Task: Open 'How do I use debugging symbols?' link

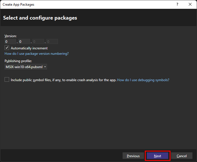Action: 143,80
